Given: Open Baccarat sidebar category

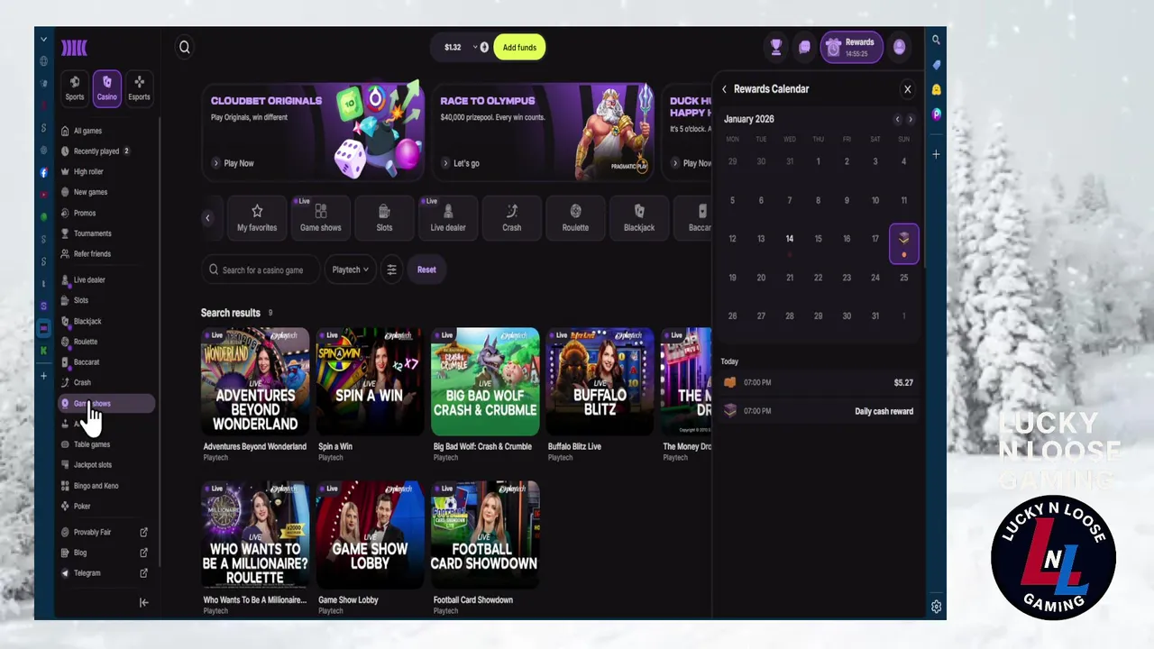Looking at the screenshot, I should click(x=105, y=362).
